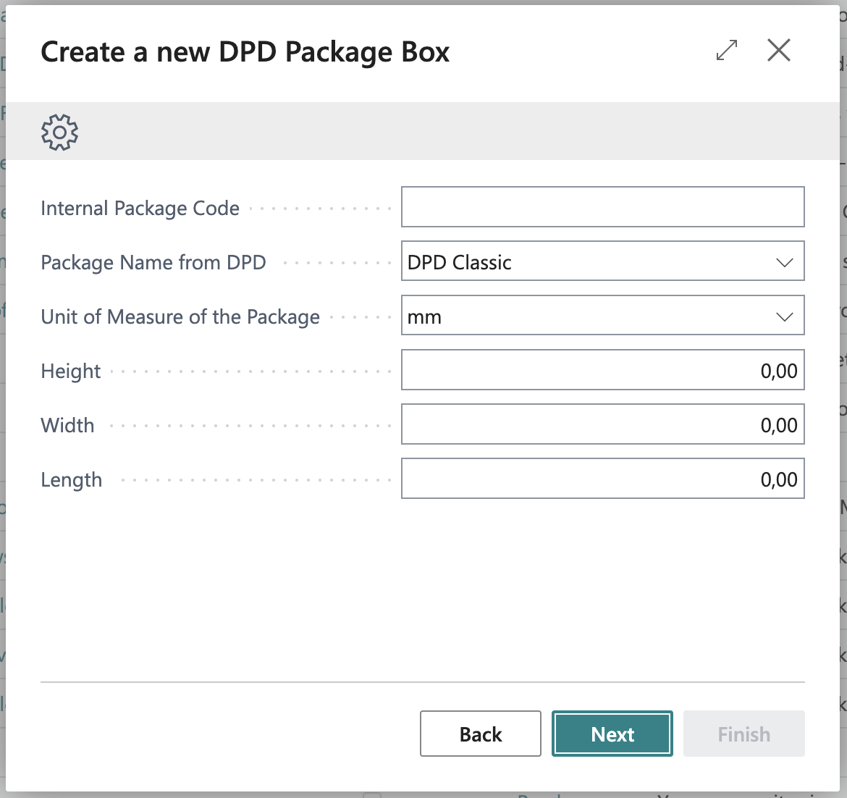Click the mm unit value text
This screenshot has height=798, width=847.
[425, 317]
